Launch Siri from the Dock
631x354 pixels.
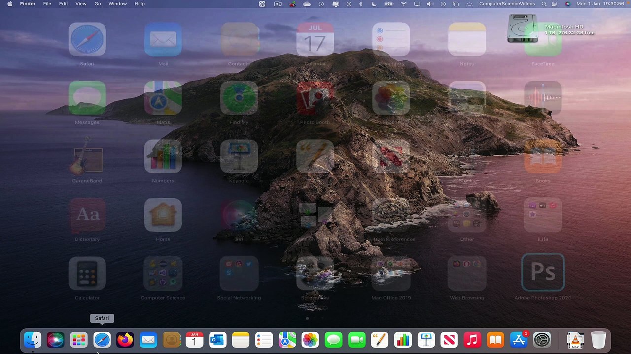point(56,340)
